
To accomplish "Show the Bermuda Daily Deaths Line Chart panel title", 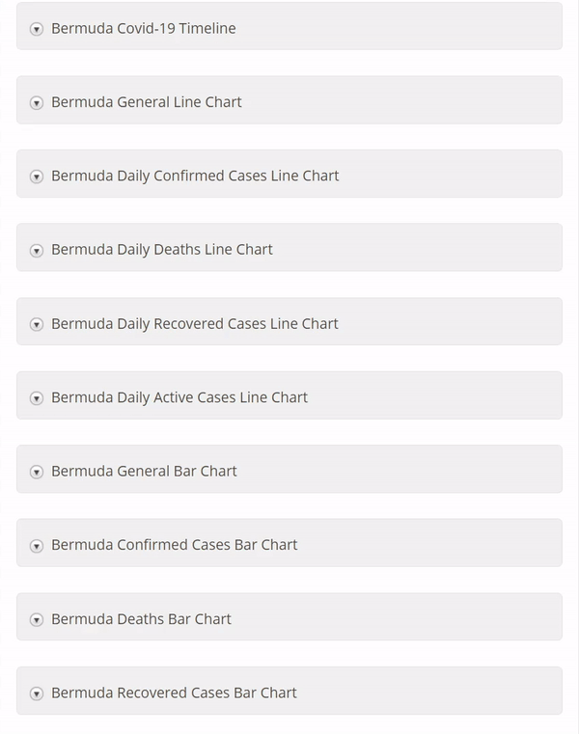I will 161,249.
